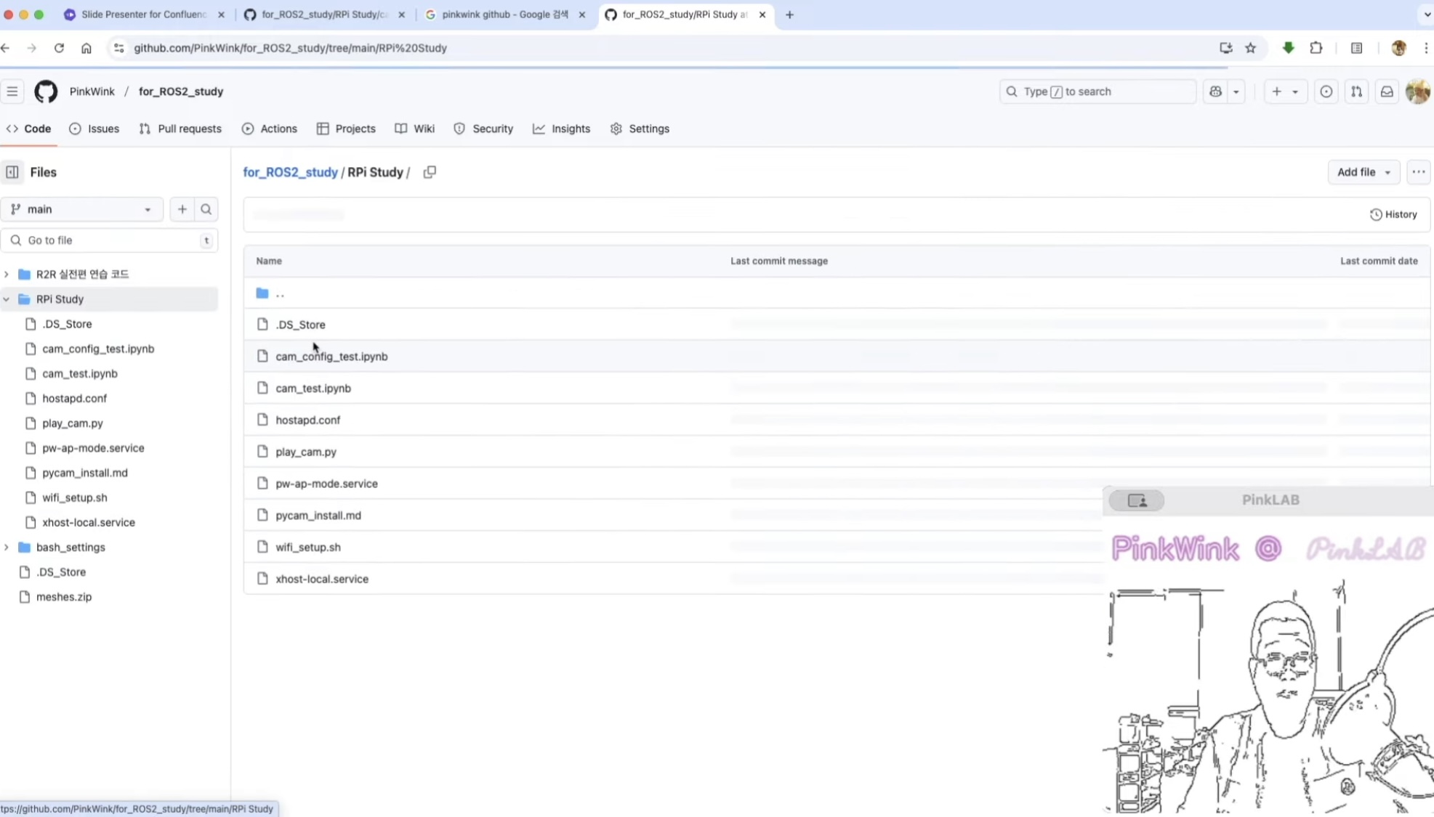Click the file search magnifier icon
Screen dimensions: 1434x817
click(x=206, y=209)
